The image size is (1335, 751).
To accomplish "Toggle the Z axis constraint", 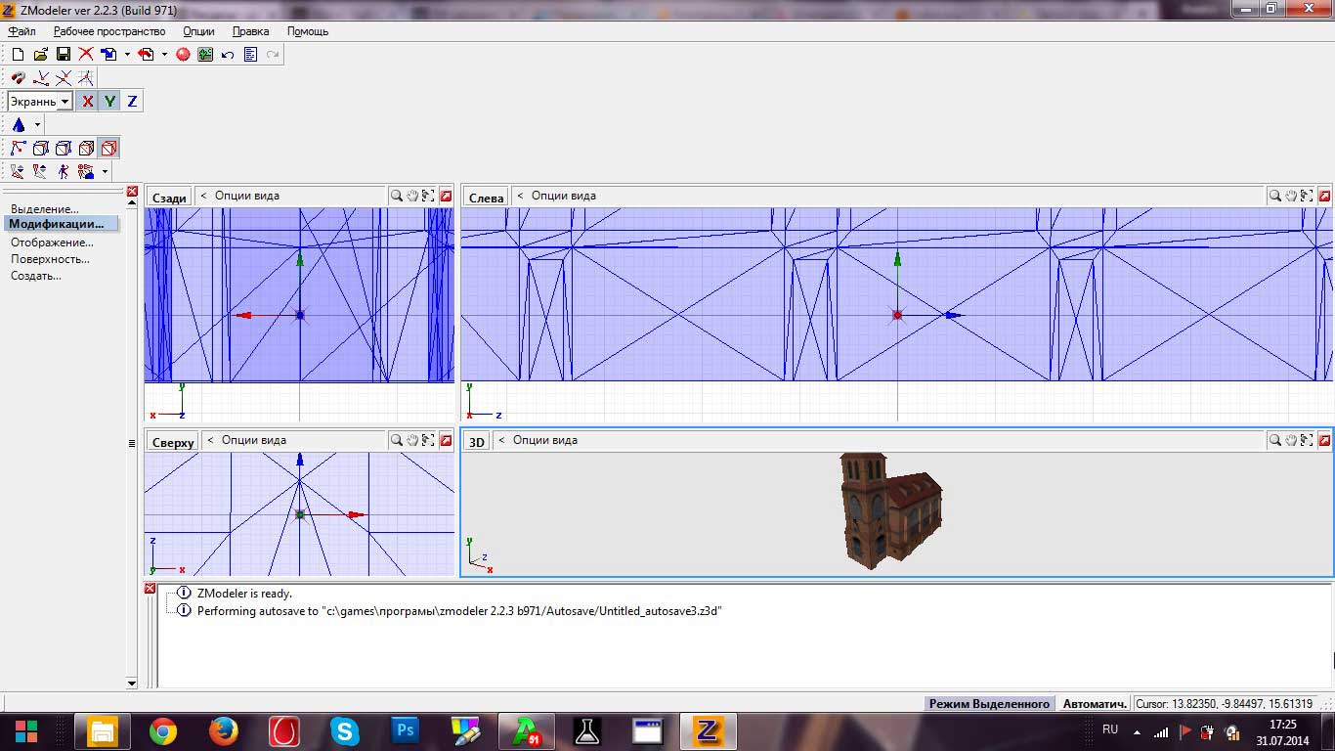I will [x=132, y=101].
